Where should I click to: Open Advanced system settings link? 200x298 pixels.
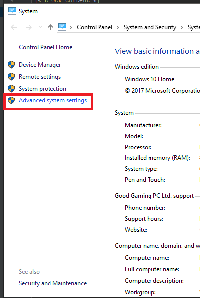[x=53, y=100]
